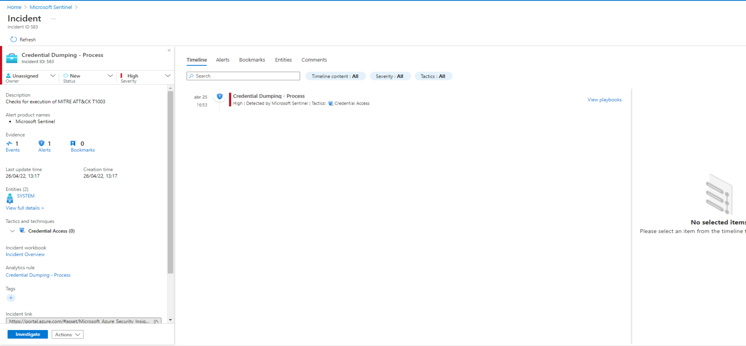Click the left panel vertical scrollbar

[170, 182]
